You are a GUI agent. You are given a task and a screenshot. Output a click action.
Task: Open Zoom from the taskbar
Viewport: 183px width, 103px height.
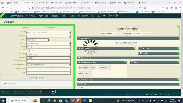click(85, 100)
